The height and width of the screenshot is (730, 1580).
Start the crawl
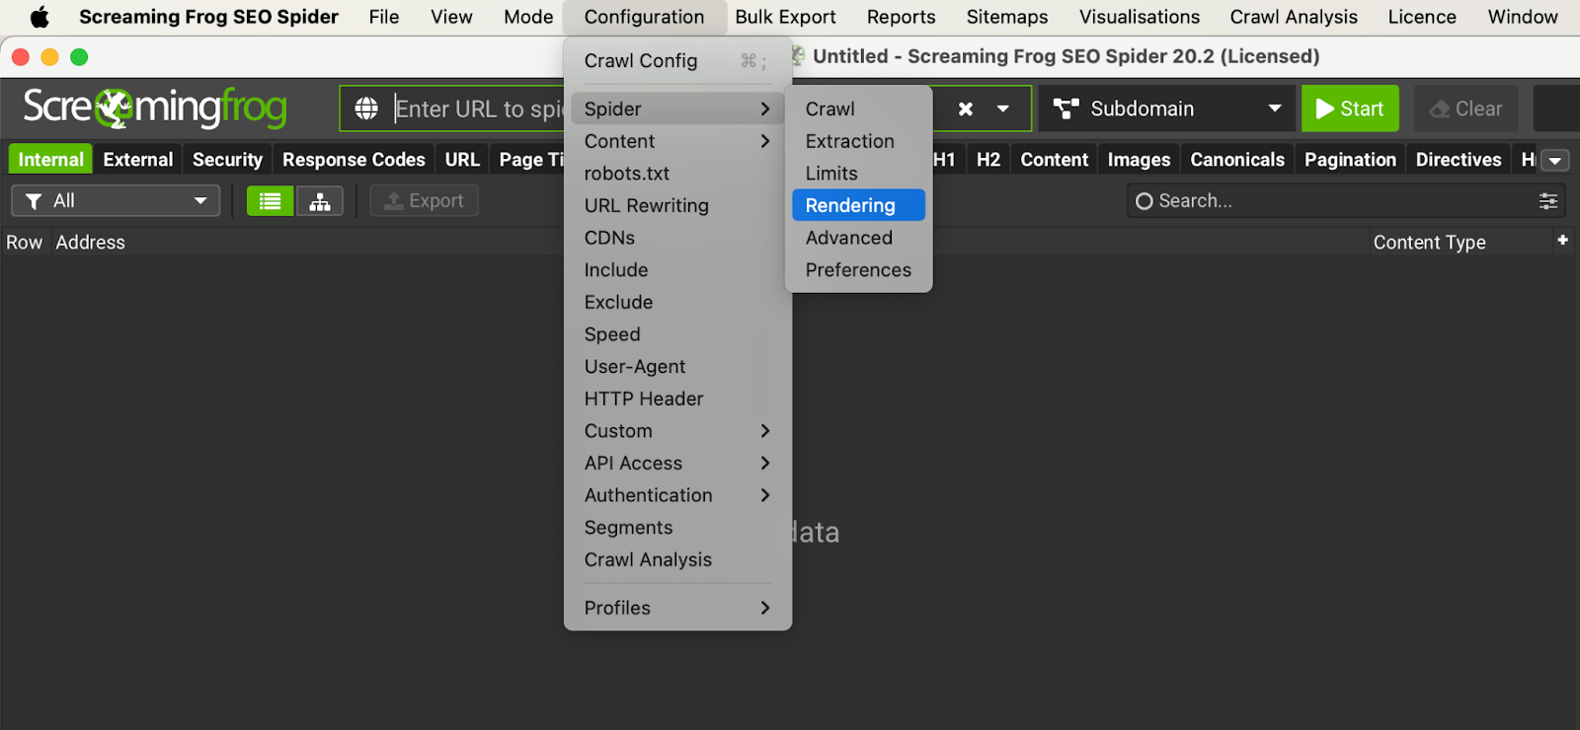[1350, 109]
